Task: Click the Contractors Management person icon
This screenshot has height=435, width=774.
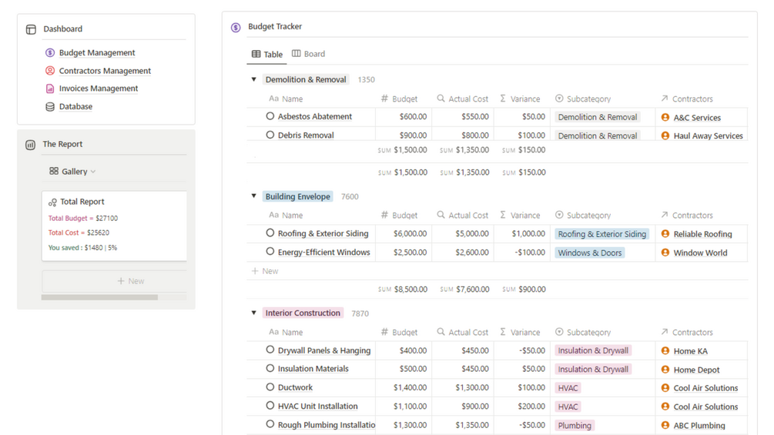Action: [x=50, y=71]
